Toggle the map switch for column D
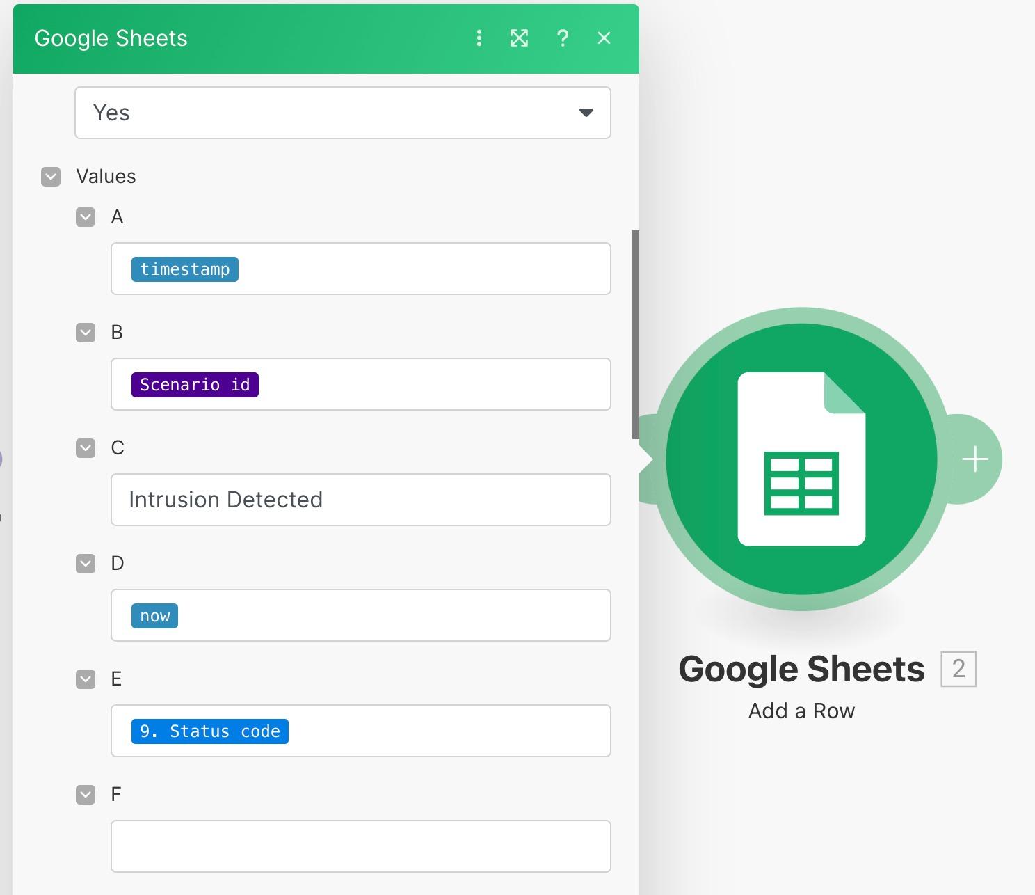The width and height of the screenshot is (1035, 895). tap(86, 564)
